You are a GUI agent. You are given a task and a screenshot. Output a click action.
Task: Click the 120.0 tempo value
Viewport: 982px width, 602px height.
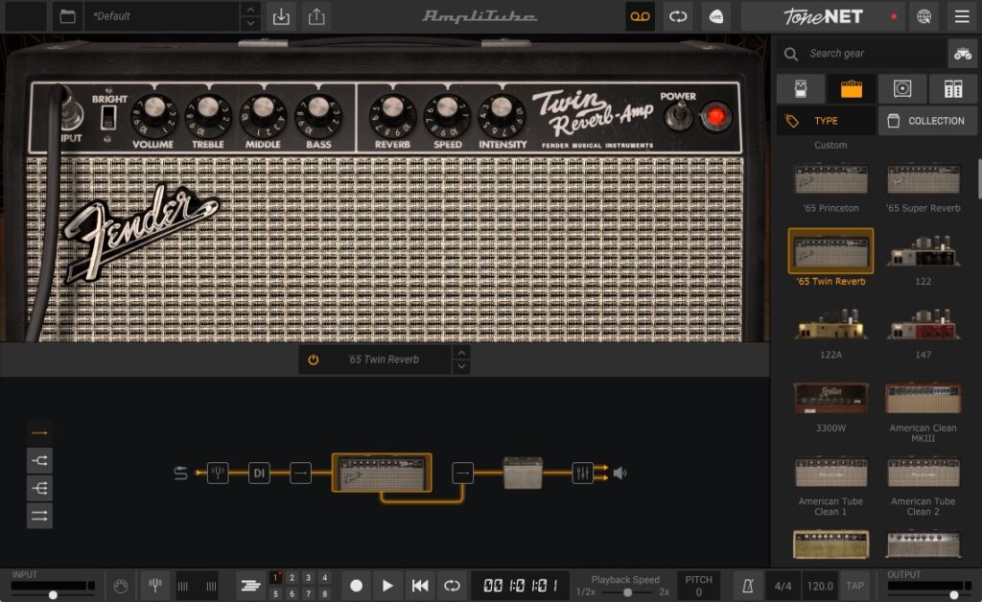click(x=820, y=586)
